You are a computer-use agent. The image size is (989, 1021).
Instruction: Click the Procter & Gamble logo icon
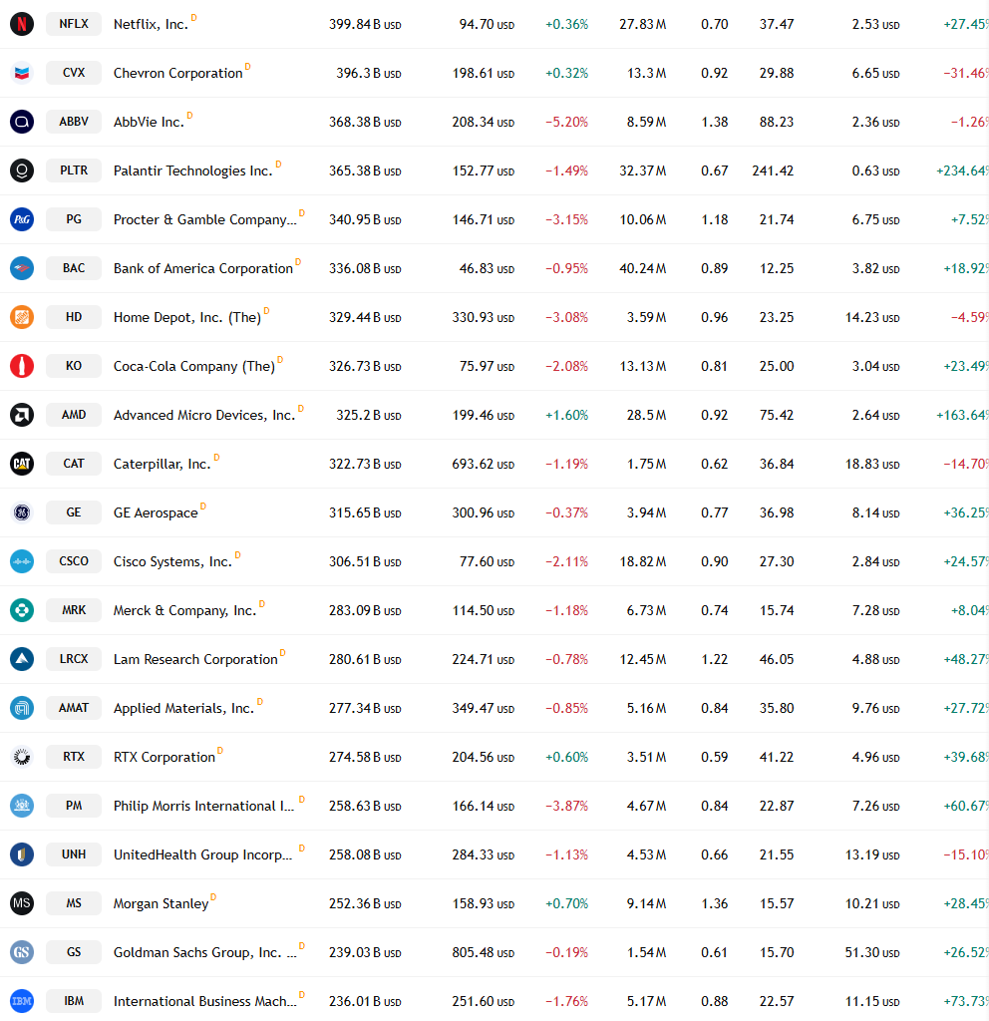[22, 219]
